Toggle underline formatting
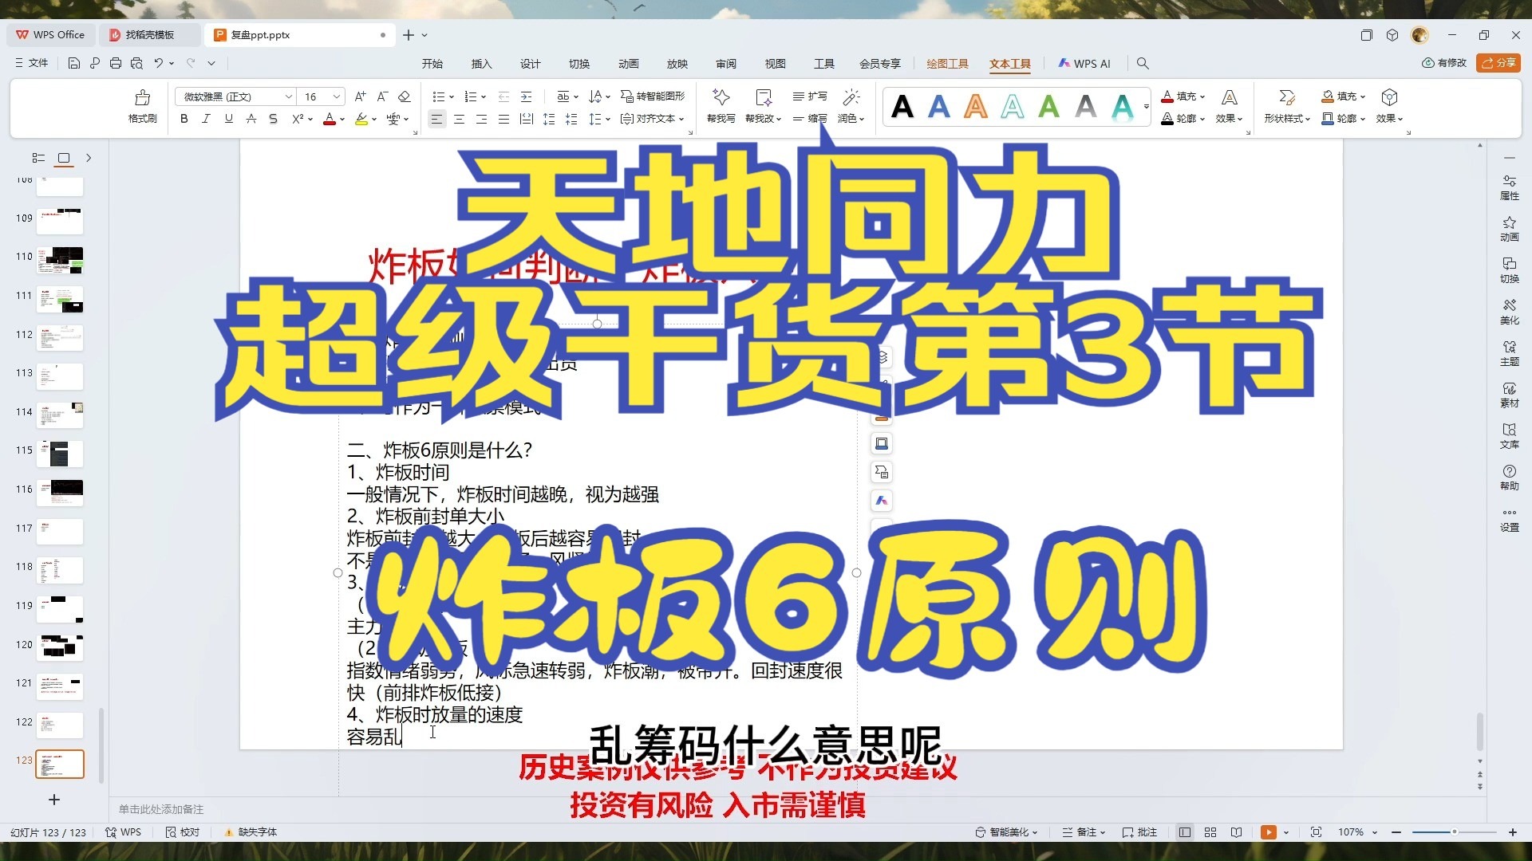This screenshot has width=1532, height=861. pyautogui.click(x=228, y=118)
